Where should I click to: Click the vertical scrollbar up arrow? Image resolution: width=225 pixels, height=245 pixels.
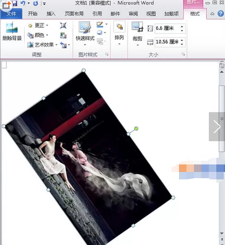click(222, 72)
